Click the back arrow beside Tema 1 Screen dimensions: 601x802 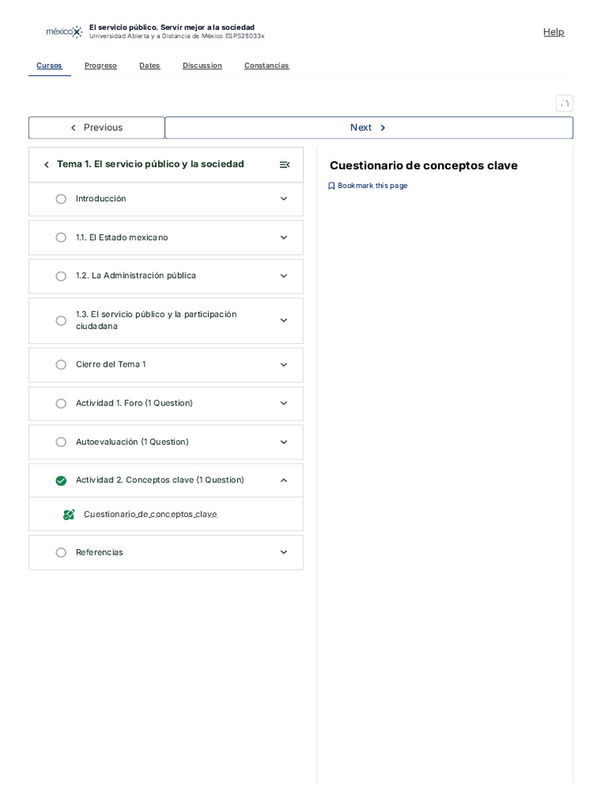point(46,164)
